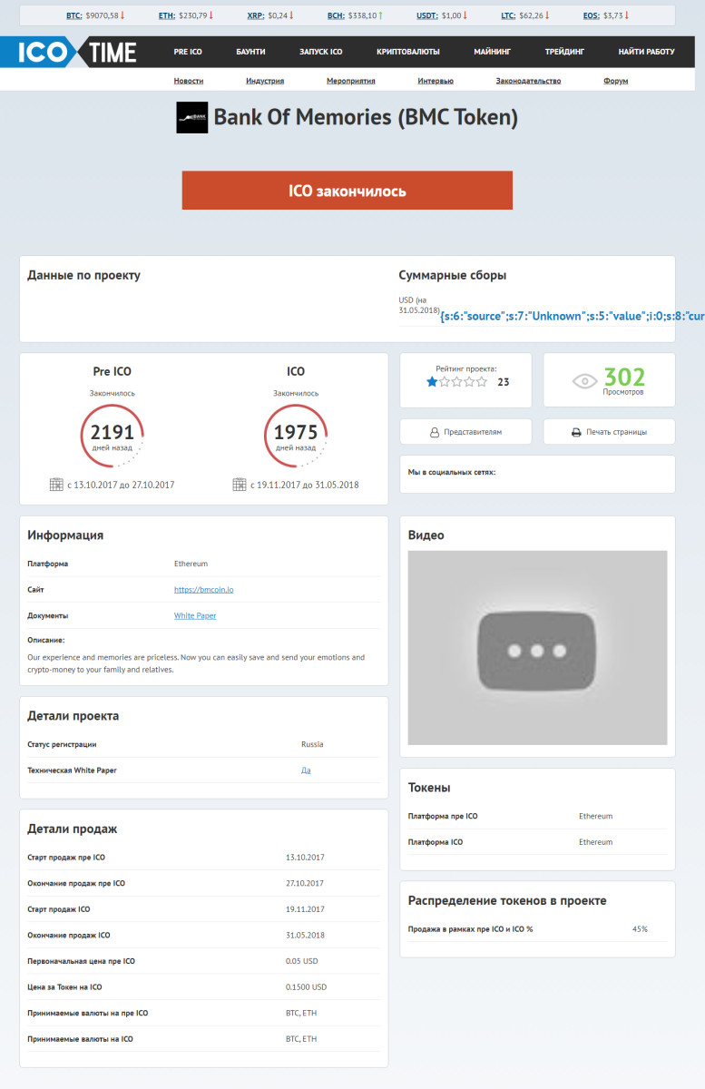This screenshot has width=705, height=1089.
Task: Click the 0.1500 USD token price
Action: pyautogui.click(x=306, y=986)
